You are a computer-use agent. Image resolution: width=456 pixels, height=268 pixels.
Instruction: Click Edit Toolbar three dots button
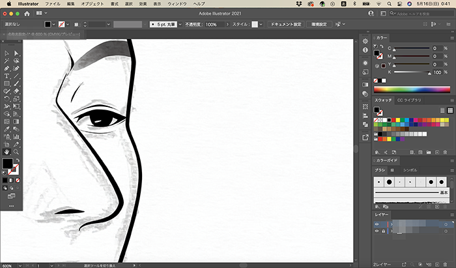click(11, 206)
